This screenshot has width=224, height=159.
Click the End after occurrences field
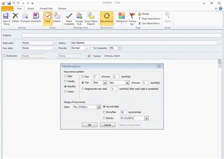pos(123,112)
